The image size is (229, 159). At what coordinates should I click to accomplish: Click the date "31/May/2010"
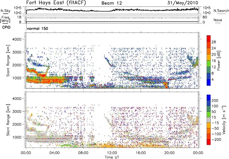click(x=183, y=3)
